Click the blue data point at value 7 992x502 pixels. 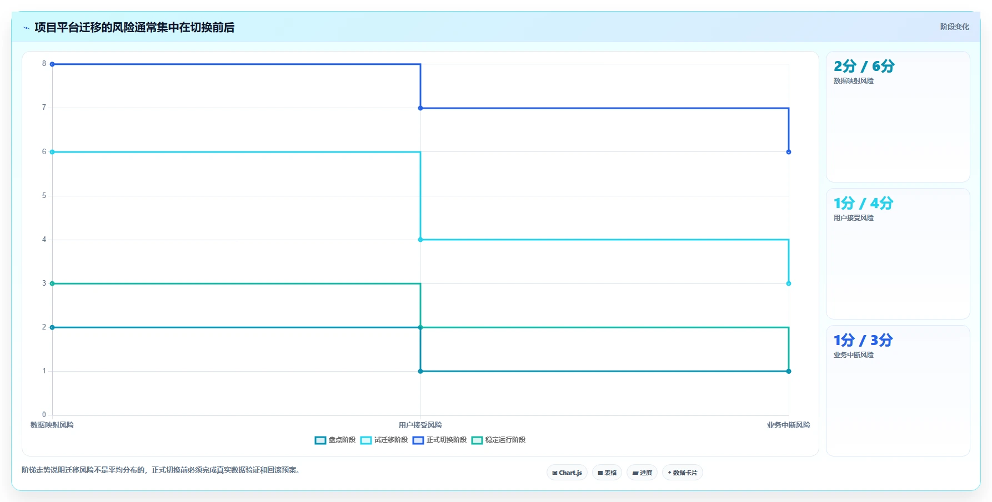(x=420, y=108)
